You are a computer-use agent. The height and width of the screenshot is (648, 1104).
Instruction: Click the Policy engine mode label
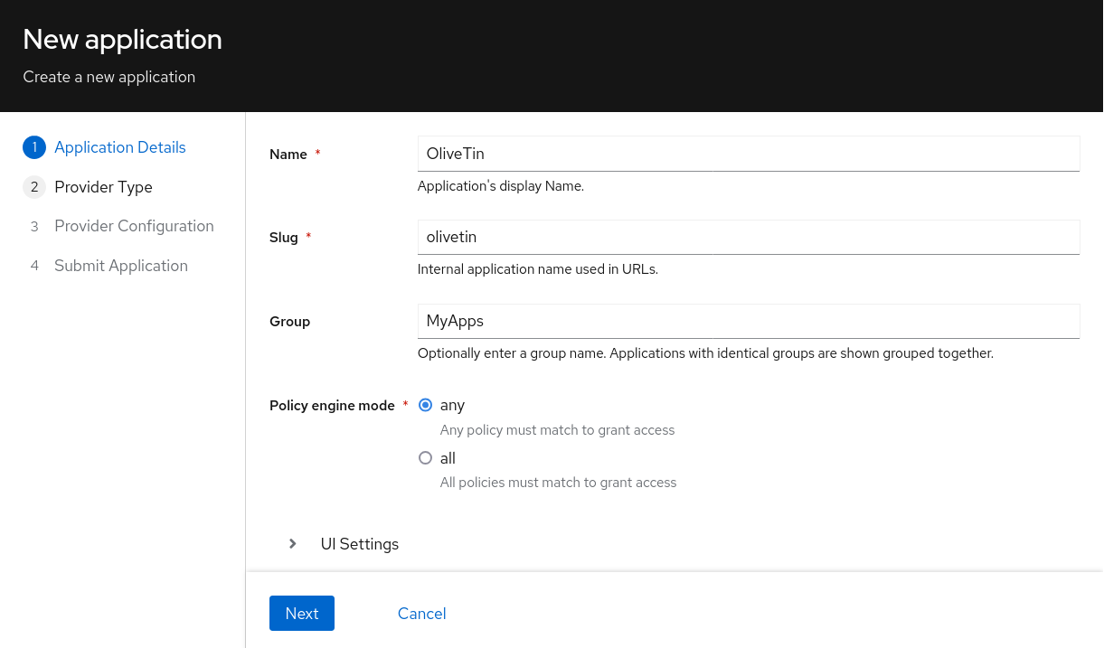click(332, 406)
